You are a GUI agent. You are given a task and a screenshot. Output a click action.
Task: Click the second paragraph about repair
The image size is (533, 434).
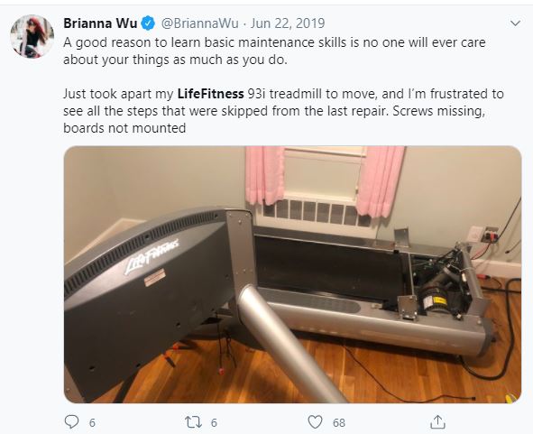[283, 111]
